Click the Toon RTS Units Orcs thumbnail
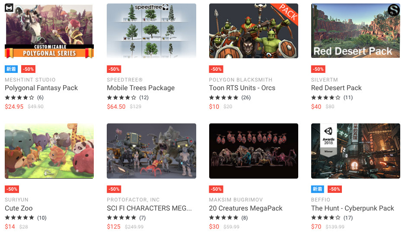 254,31
